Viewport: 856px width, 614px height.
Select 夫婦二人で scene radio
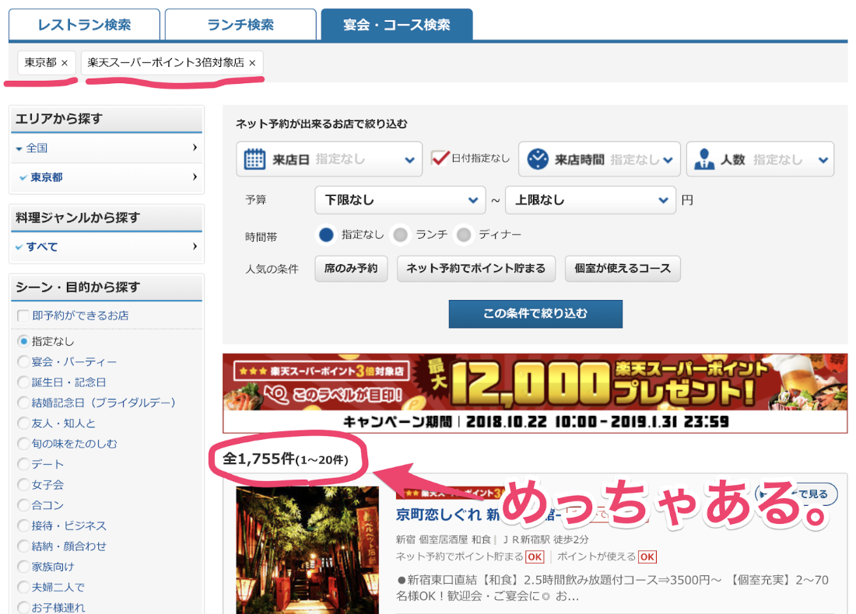[x=23, y=588]
